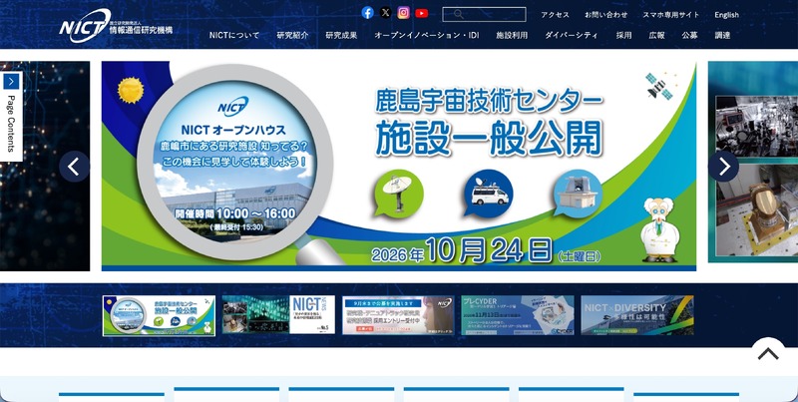Open スマホ専用サイト link
Viewport: 798px width, 402px height.
[670, 15]
